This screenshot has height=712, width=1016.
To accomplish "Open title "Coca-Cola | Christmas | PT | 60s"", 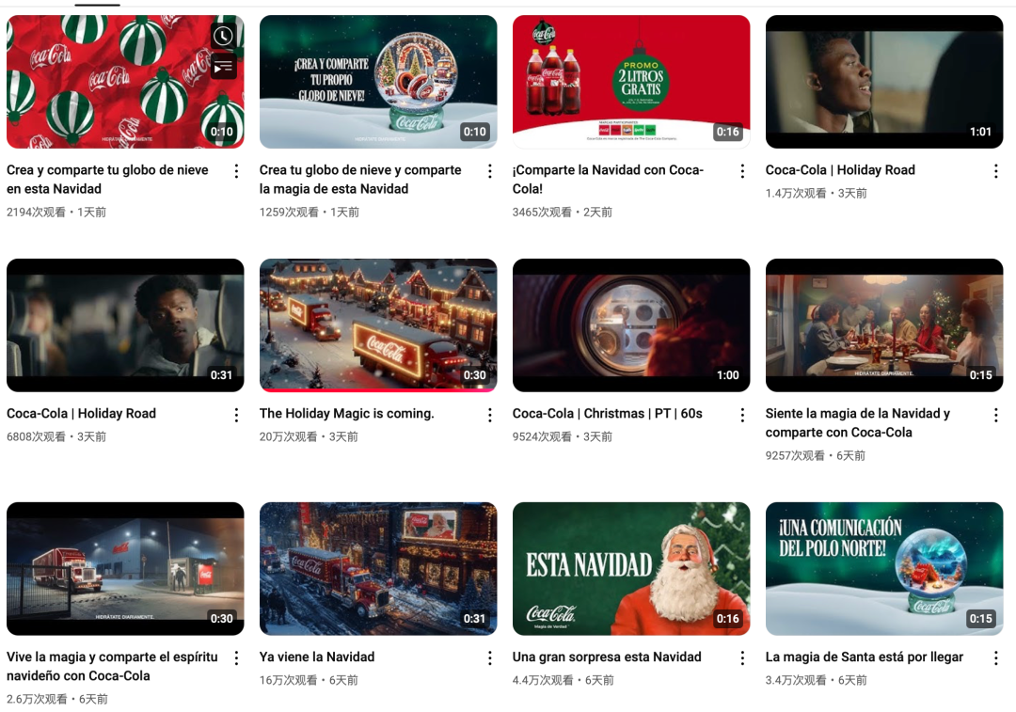I will coord(607,413).
